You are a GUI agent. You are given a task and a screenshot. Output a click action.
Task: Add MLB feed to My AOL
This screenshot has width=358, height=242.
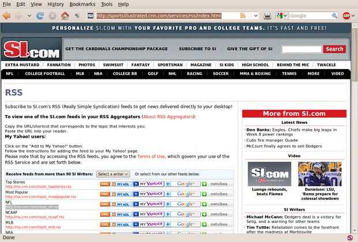pos(121,225)
